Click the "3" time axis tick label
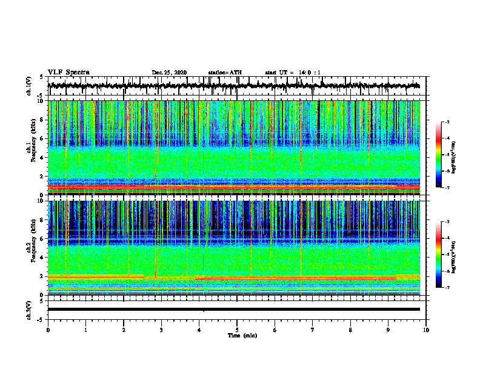 coord(161,330)
